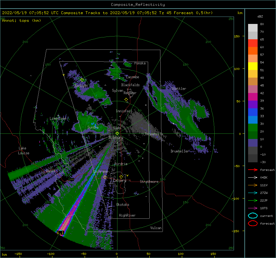This screenshot has width=276, height=258.
Task: Select the magenta 18TS arrow symbol
Action: coord(253,208)
